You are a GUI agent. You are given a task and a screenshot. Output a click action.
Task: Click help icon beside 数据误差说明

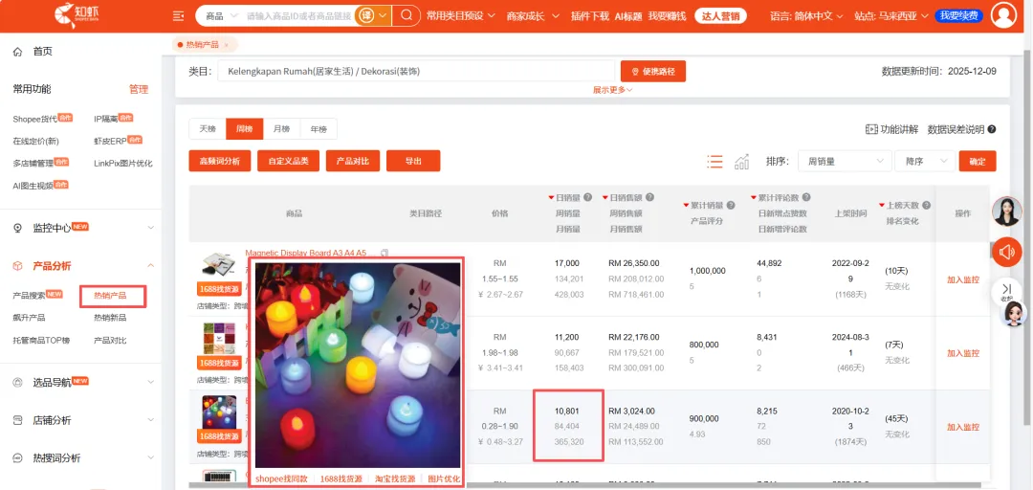(992, 129)
